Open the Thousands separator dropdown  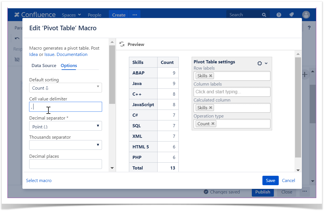click(x=66, y=145)
